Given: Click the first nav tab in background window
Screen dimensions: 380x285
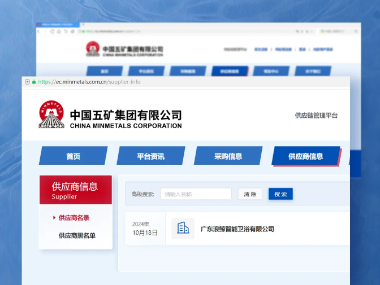Looking at the screenshot, I should [x=105, y=71].
